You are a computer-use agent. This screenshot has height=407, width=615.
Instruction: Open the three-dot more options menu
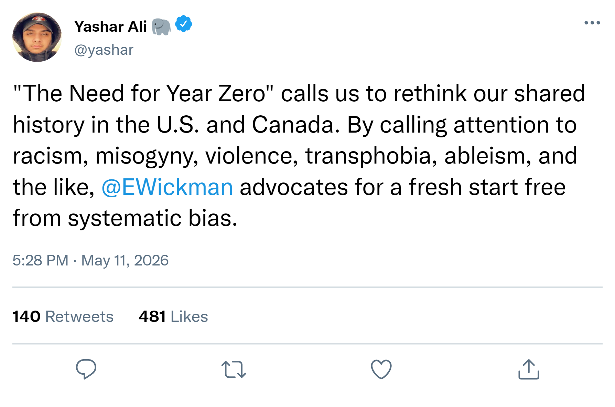[592, 23]
